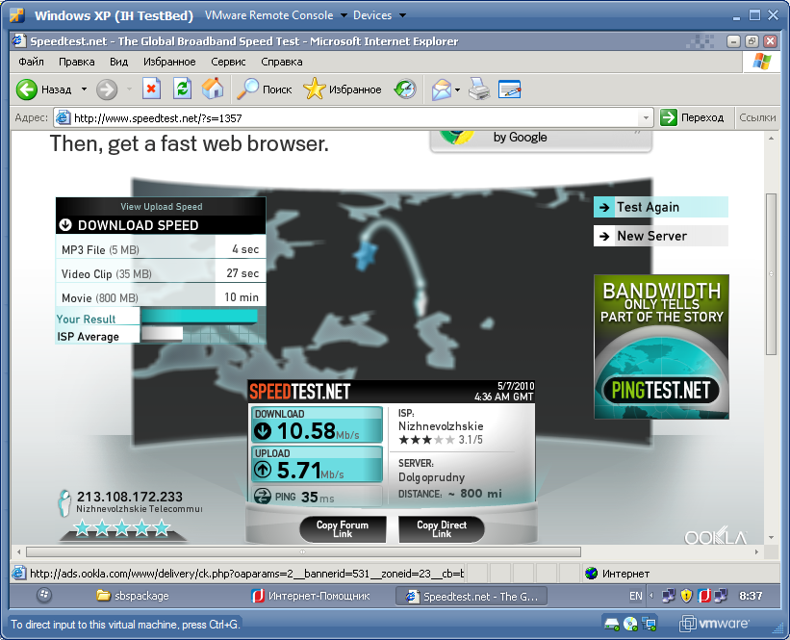The image size is (790, 640).
Task: Click the VMware network adapter device icon
Action: [649, 625]
